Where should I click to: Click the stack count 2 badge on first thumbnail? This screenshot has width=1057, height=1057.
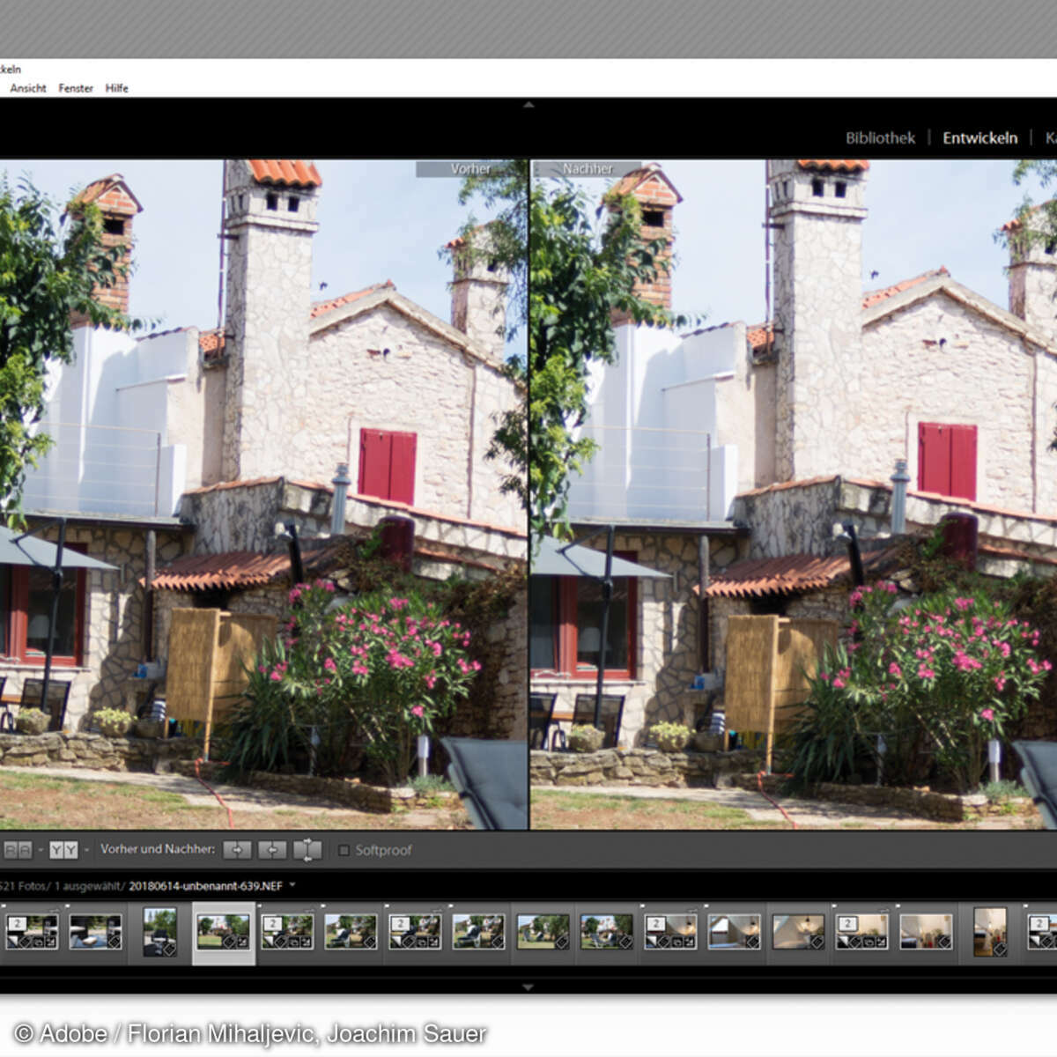point(18,922)
